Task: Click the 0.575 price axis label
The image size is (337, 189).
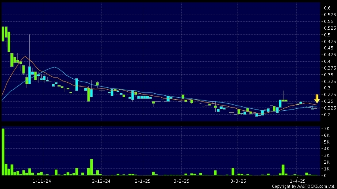Action: [x=330, y=15]
